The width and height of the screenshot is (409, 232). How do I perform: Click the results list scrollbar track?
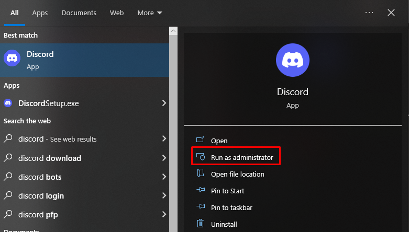pos(173,134)
